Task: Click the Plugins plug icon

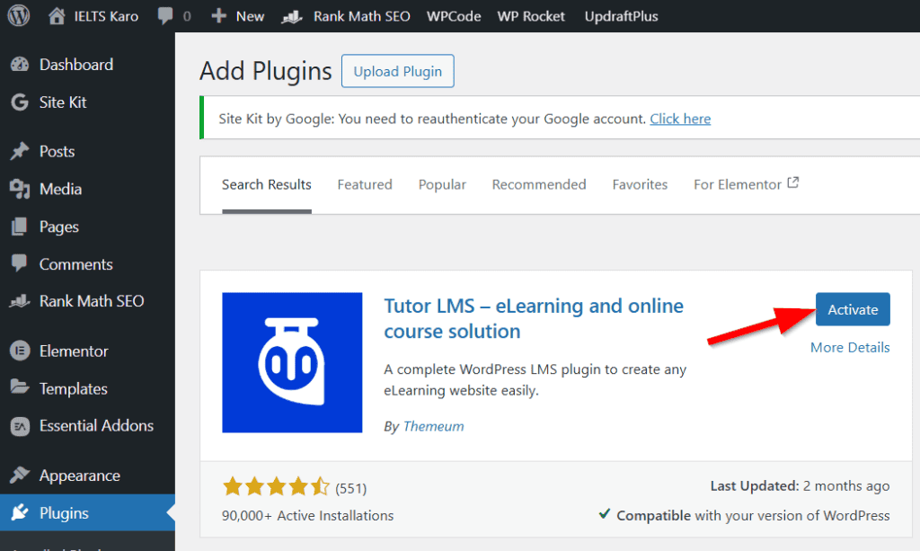Action: coord(20,512)
